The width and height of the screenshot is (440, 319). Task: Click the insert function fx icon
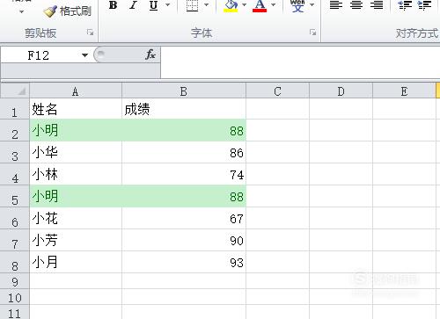pyautogui.click(x=150, y=54)
